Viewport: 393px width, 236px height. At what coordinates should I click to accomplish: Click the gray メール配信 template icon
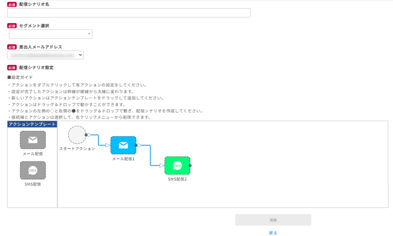pyautogui.click(x=33, y=140)
